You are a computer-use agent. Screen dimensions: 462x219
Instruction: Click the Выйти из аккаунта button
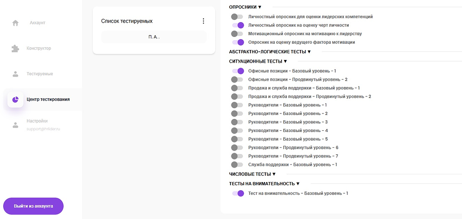[x=33, y=206]
